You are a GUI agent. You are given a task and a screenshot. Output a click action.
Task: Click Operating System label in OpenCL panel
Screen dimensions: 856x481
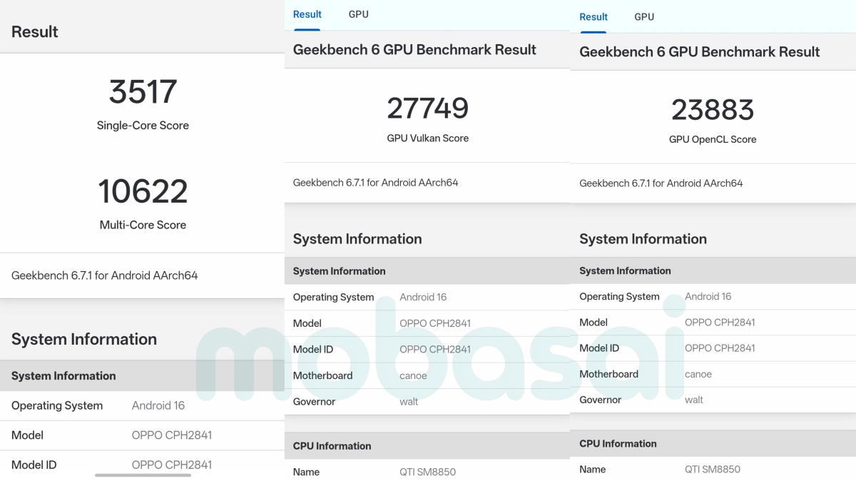point(619,297)
